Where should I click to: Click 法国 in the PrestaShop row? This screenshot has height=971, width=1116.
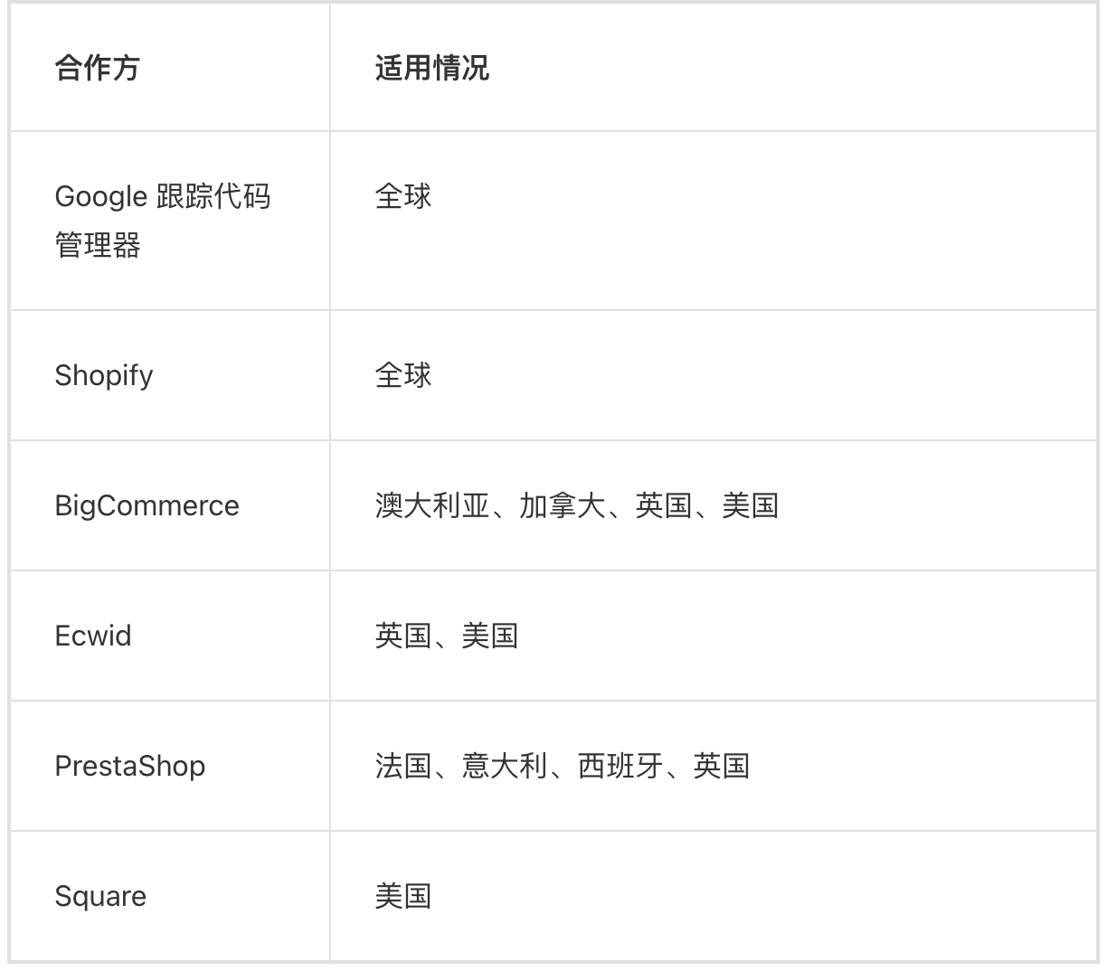[403, 766]
